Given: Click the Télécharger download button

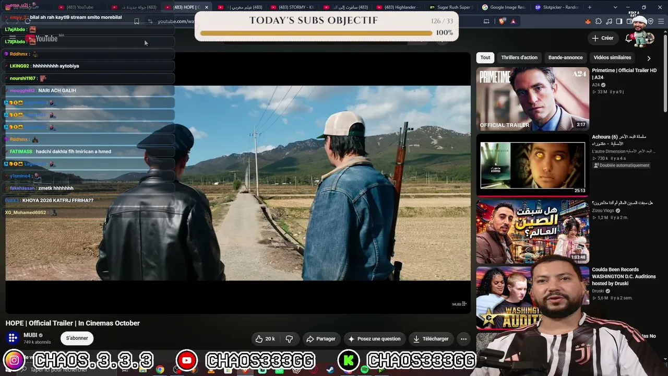Looking at the screenshot, I should [431, 339].
